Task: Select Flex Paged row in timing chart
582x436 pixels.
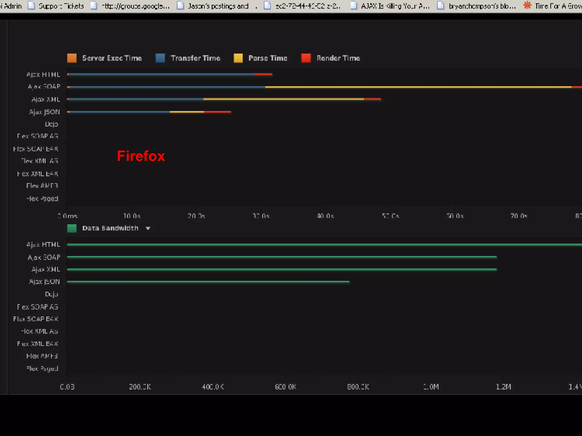Action: [42, 199]
